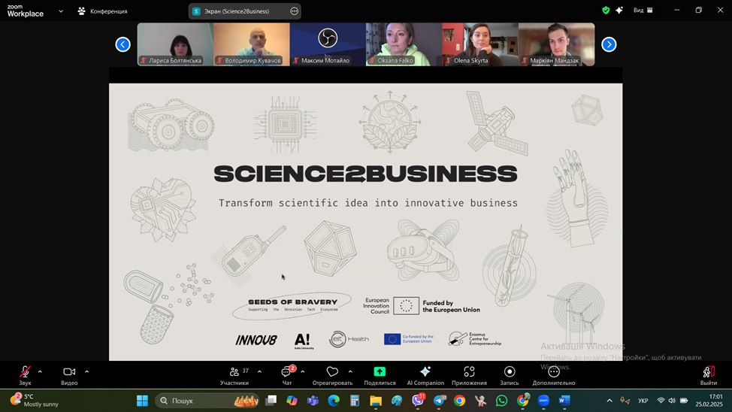
Task: Launch Copilot from the taskbar
Action: coord(292,401)
